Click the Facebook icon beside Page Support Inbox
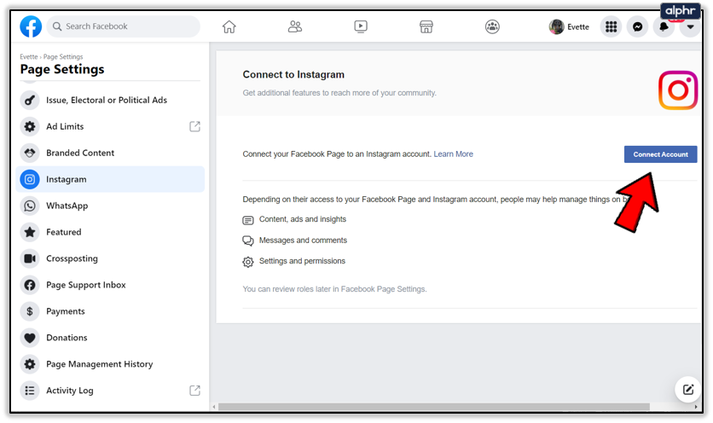713x423 pixels. pos(30,285)
